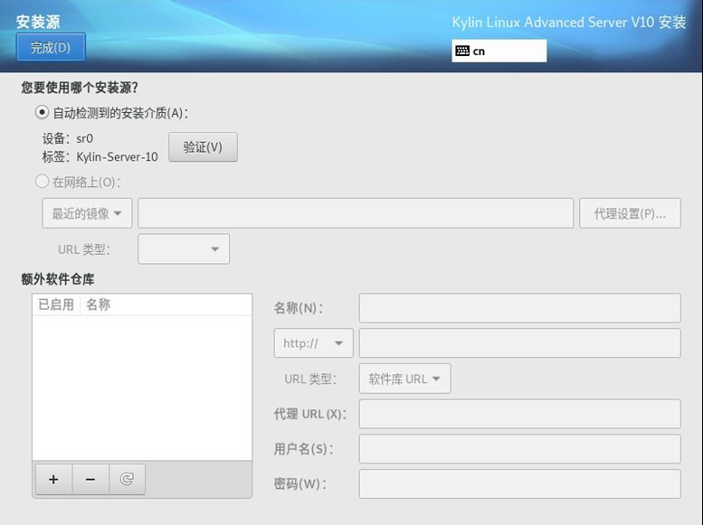Viewport: 703px width, 525px height.
Task: Click the add repository plus icon
Action: pos(53,479)
